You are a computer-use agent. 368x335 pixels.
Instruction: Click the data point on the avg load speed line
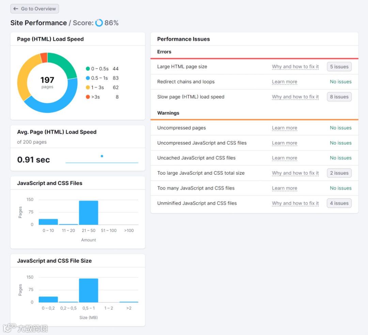(x=102, y=156)
